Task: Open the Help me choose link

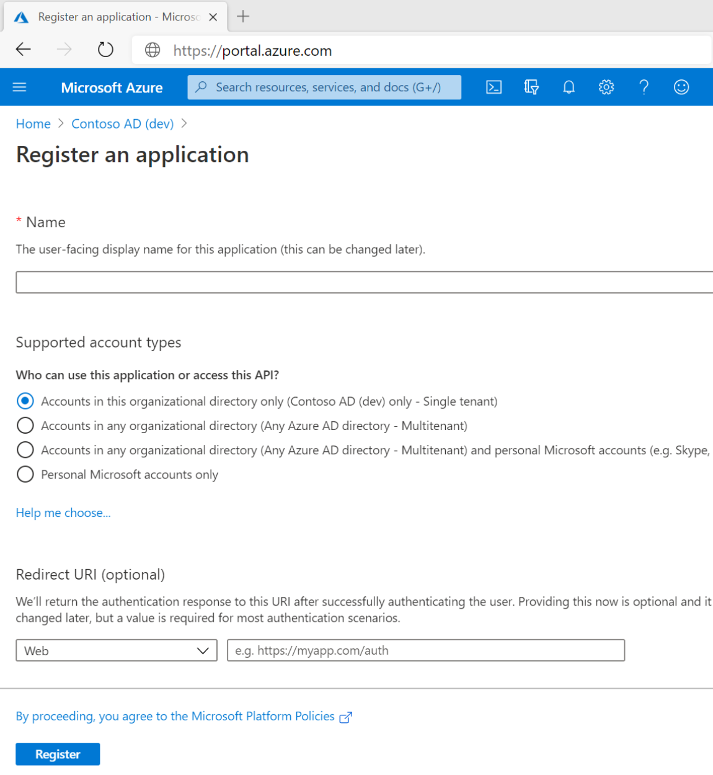Action: (63, 513)
